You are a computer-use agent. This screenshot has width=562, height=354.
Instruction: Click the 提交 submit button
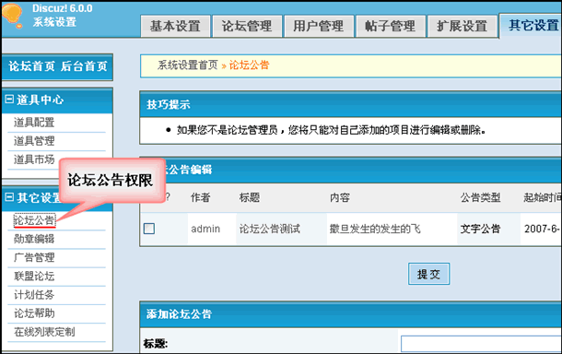pos(428,274)
